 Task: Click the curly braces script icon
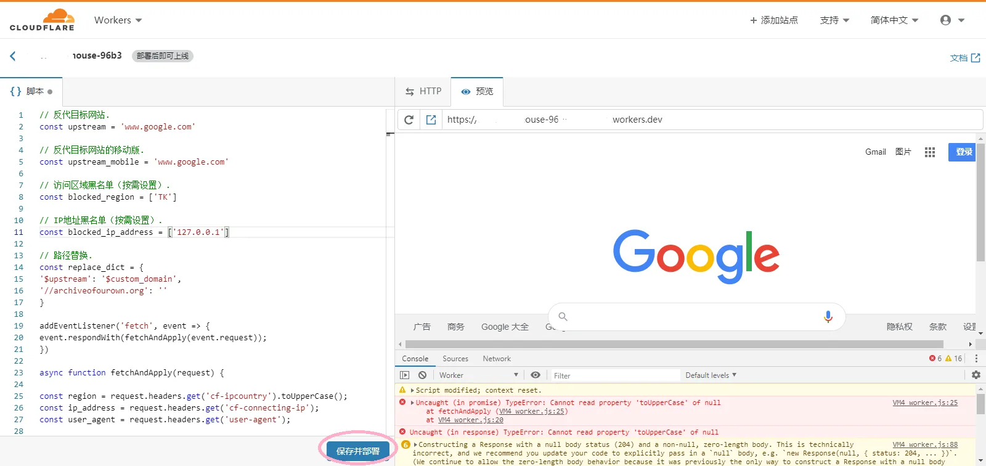click(15, 91)
